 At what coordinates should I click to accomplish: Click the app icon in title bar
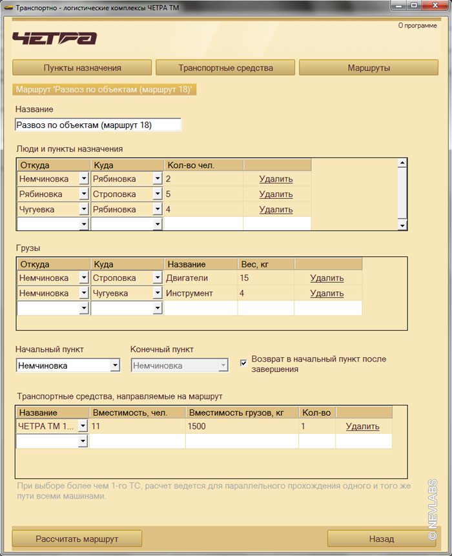coord(8,6)
